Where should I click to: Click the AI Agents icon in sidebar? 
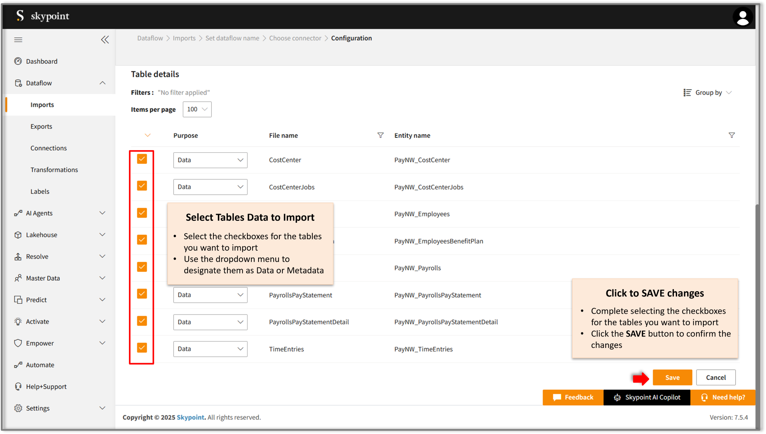click(18, 213)
